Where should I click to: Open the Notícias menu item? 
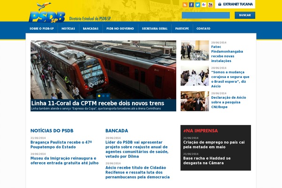tap(68, 28)
